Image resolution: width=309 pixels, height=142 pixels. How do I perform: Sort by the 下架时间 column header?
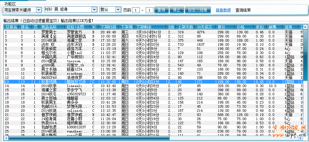(x=108, y=27)
